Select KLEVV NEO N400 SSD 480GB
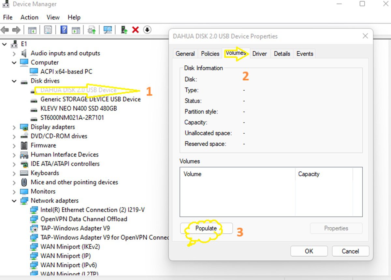The width and height of the screenshot is (391, 280). point(78,109)
